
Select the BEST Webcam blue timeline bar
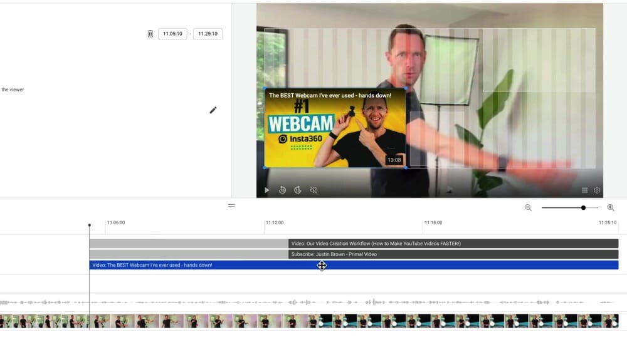pyautogui.click(x=354, y=265)
